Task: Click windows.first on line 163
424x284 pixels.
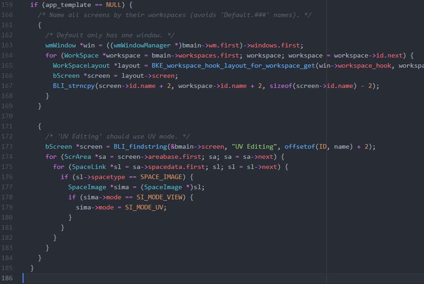Action: (x=275, y=46)
